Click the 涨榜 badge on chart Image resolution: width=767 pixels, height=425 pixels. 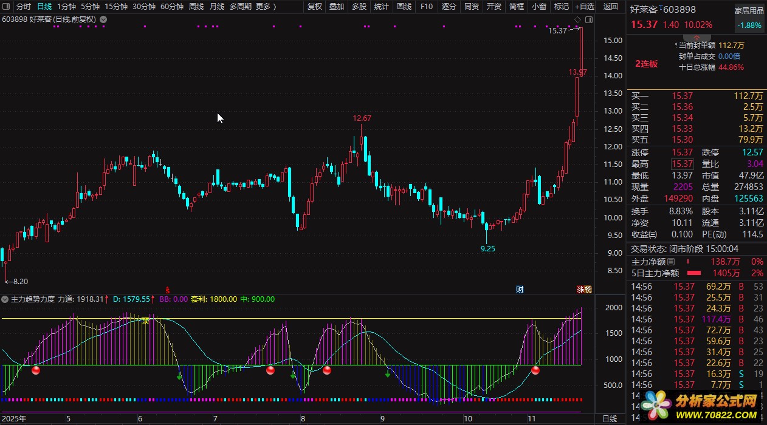tap(583, 289)
